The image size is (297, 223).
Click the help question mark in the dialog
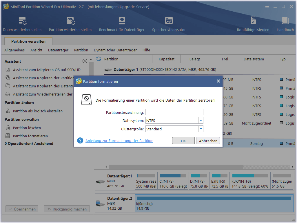coord(80,141)
